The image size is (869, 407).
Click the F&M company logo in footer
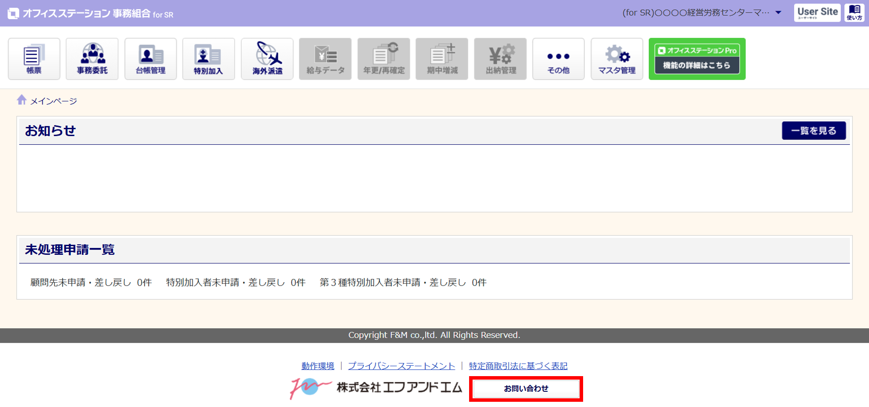click(376, 387)
